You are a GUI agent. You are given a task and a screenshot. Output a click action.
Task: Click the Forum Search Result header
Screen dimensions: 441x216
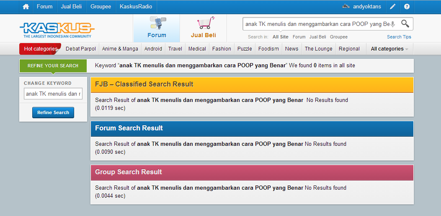tap(252, 128)
